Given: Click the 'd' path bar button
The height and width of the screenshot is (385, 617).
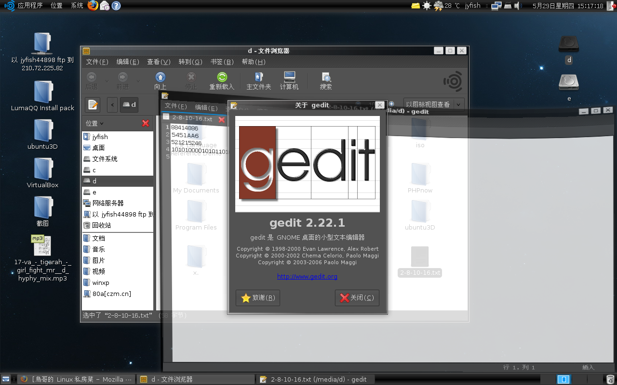Looking at the screenshot, I should (129, 104).
